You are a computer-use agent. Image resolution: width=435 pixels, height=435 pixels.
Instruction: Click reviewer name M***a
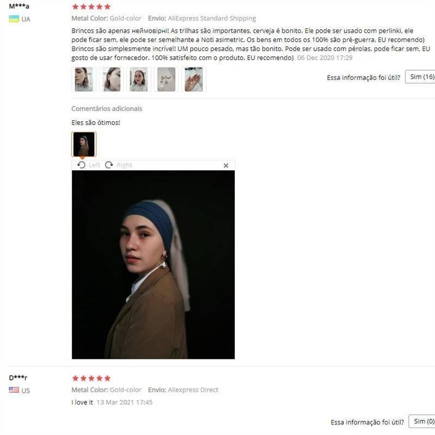[19, 6]
